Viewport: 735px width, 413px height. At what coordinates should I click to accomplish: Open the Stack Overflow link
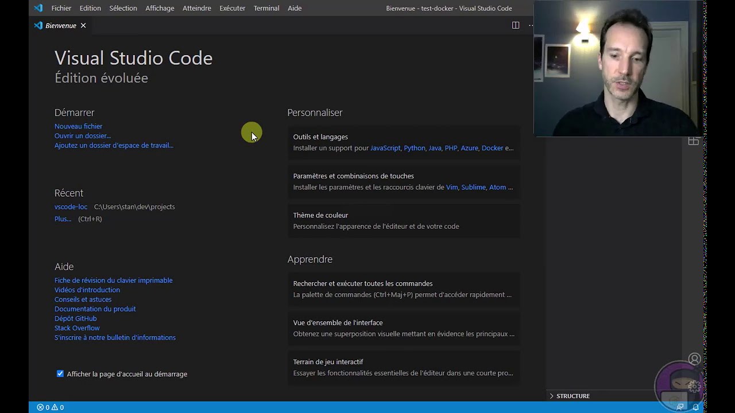pyautogui.click(x=77, y=328)
